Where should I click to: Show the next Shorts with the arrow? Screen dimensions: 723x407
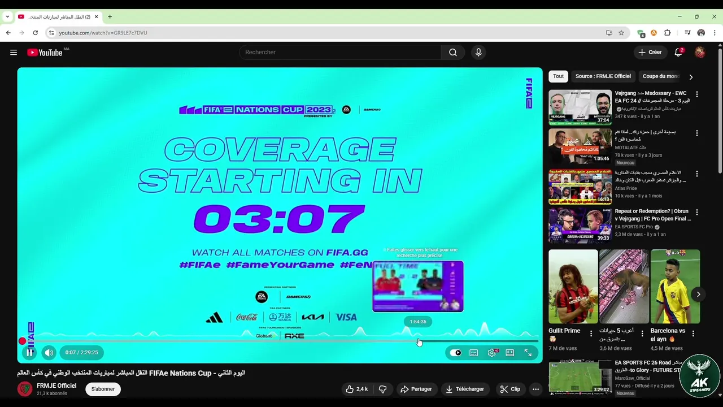(x=698, y=295)
